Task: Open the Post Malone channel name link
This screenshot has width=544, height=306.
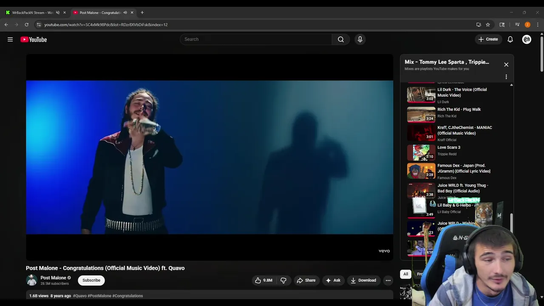Action: [x=53, y=278]
